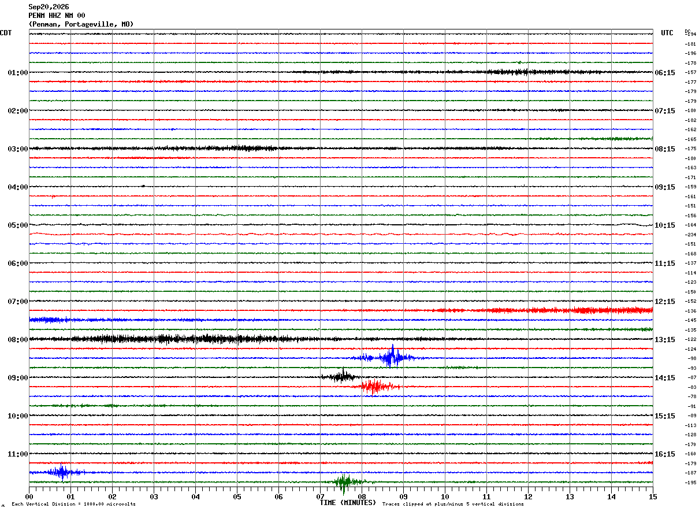Click the 15 minute tick label
699x512 pixels.
[x=653, y=496]
